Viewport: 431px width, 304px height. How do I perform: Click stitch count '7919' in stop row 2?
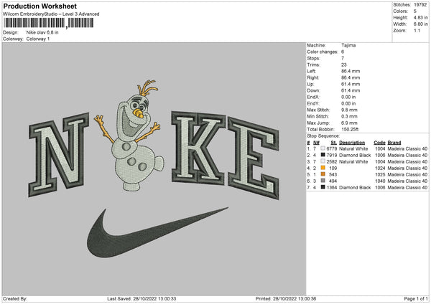pos(332,156)
